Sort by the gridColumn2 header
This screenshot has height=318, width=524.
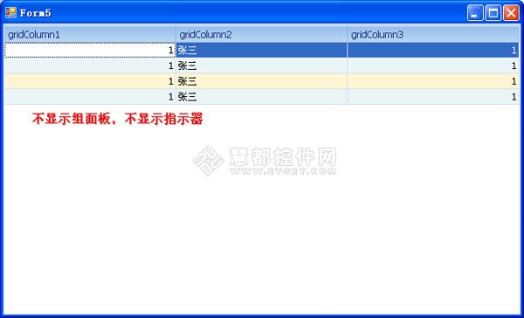262,34
